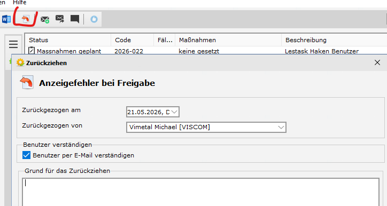Open the Zurückgezogen am date dropdown
Image resolution: width=387 pixels, height=206 pixels.
(x=174, y=112)
